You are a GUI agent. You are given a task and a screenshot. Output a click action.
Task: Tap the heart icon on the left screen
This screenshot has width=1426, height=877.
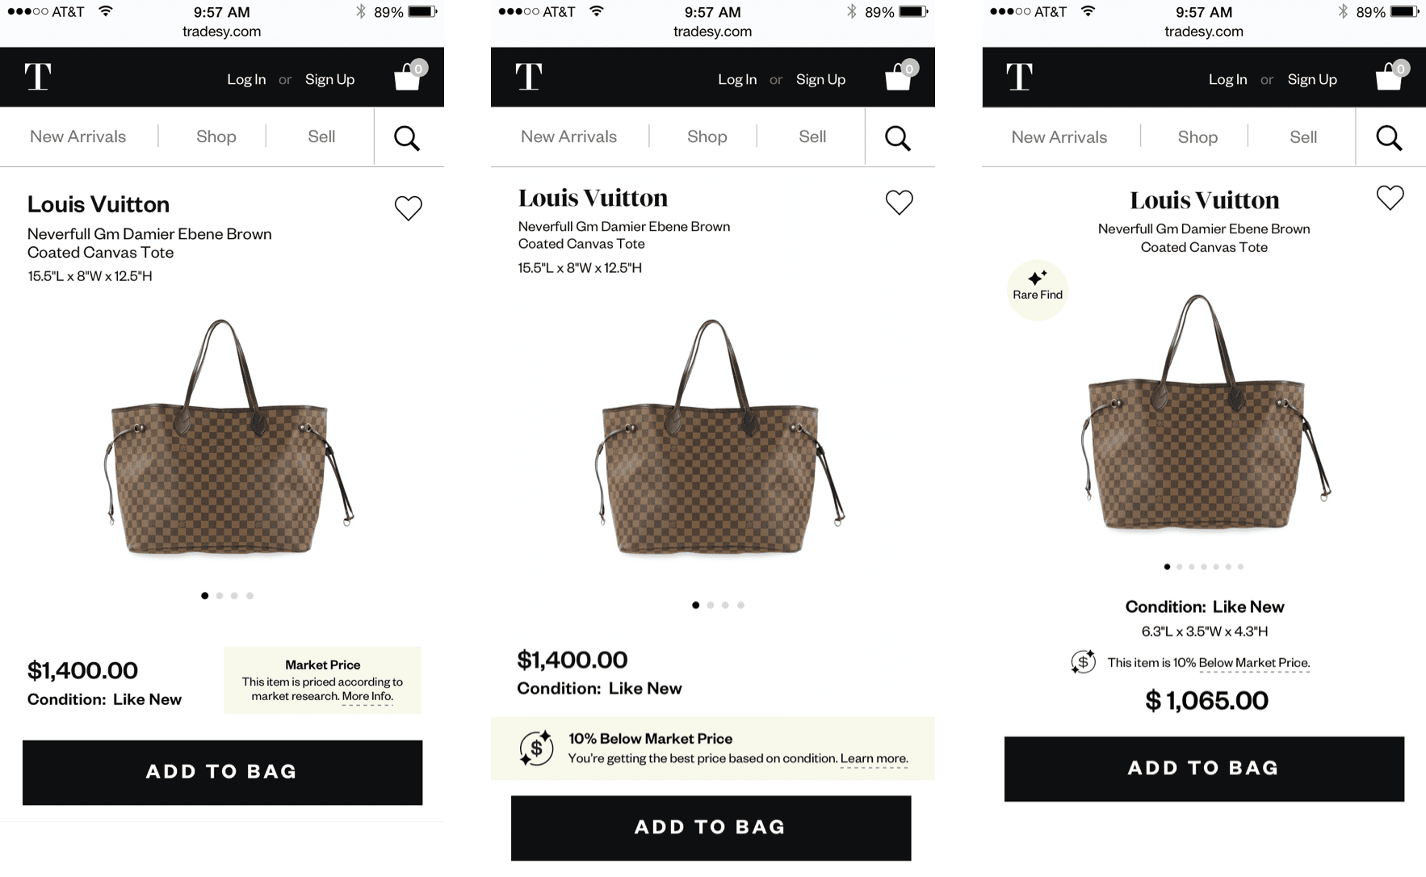[408, 208]
